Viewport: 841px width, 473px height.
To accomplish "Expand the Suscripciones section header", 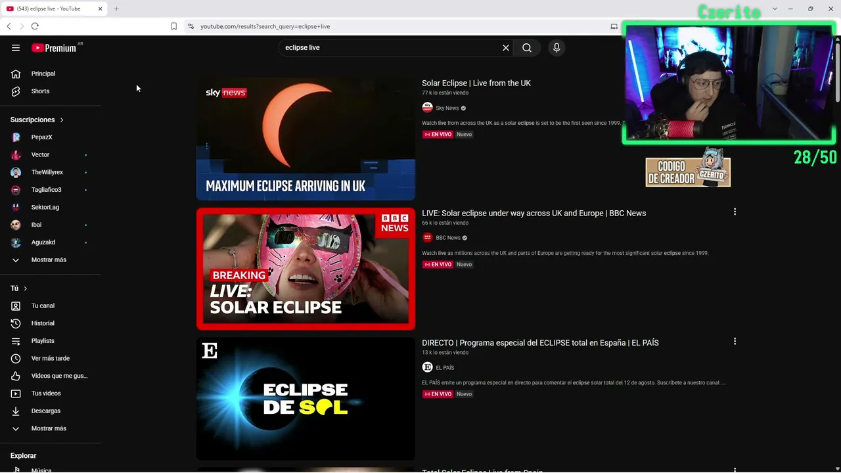I will click(37, 120).
